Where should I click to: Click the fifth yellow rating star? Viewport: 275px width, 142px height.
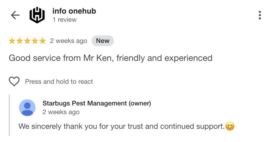pos(42,41)
